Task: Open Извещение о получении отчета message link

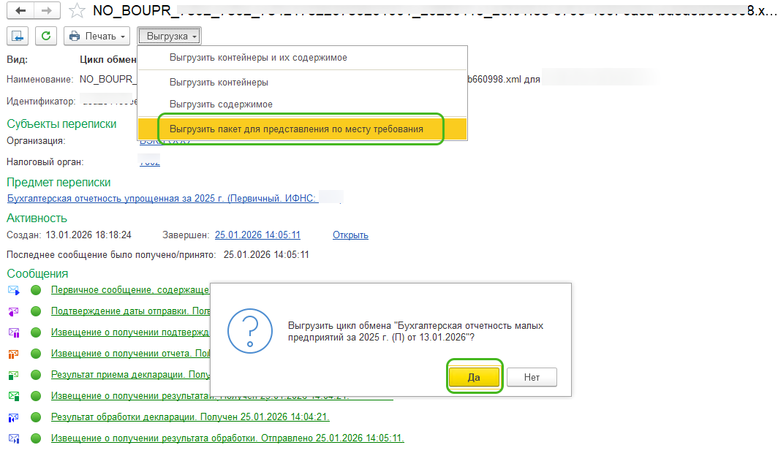Action: pyautogui.click(x=130, y=354)
